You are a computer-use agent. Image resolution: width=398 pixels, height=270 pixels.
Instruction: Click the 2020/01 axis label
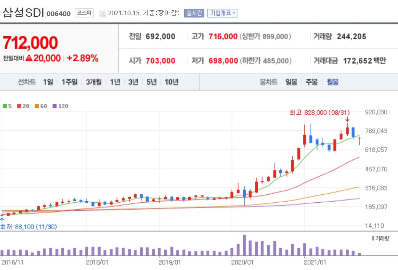pos(242,262)
